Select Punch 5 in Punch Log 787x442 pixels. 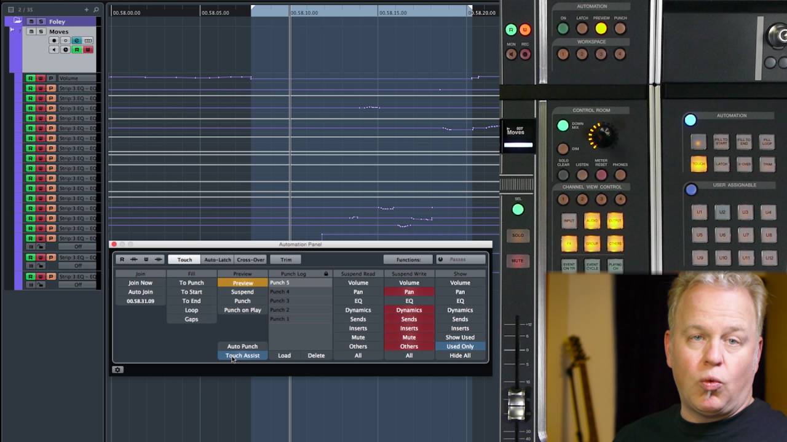[x=299, y=283]
